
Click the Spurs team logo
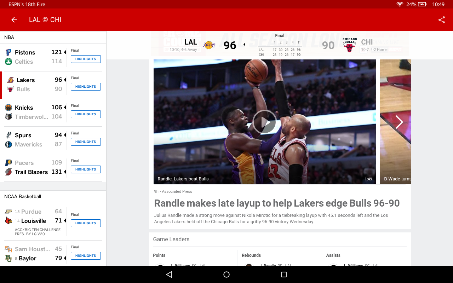point(10,135)
